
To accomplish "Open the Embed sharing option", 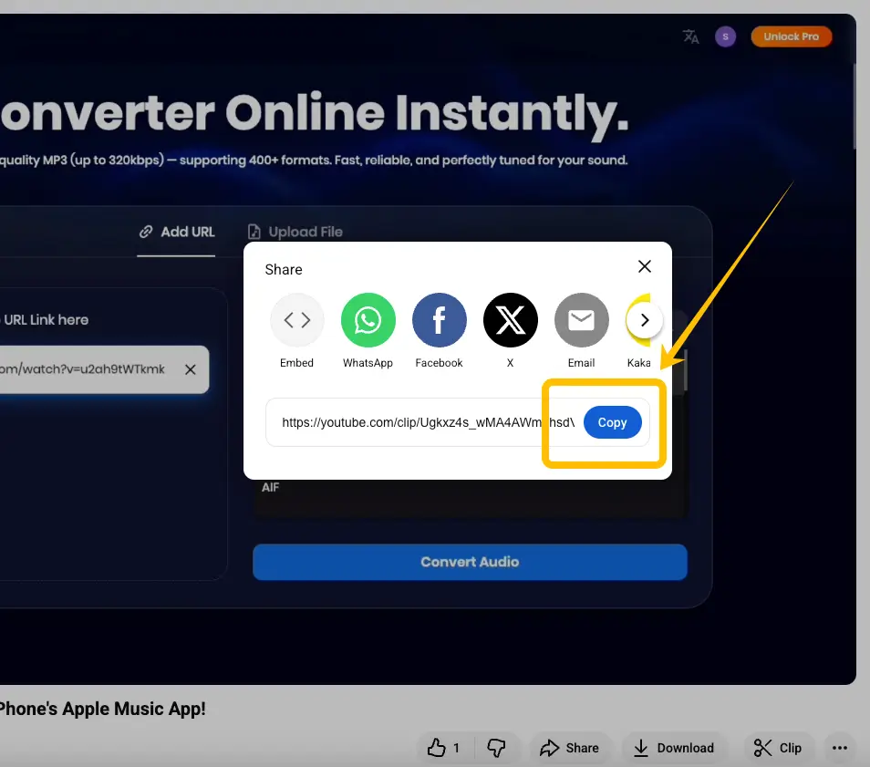I will [x=296, y=320].
